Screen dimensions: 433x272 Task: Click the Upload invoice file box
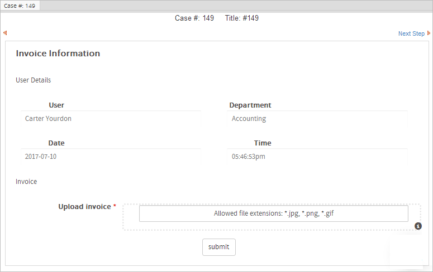(273, 213)
